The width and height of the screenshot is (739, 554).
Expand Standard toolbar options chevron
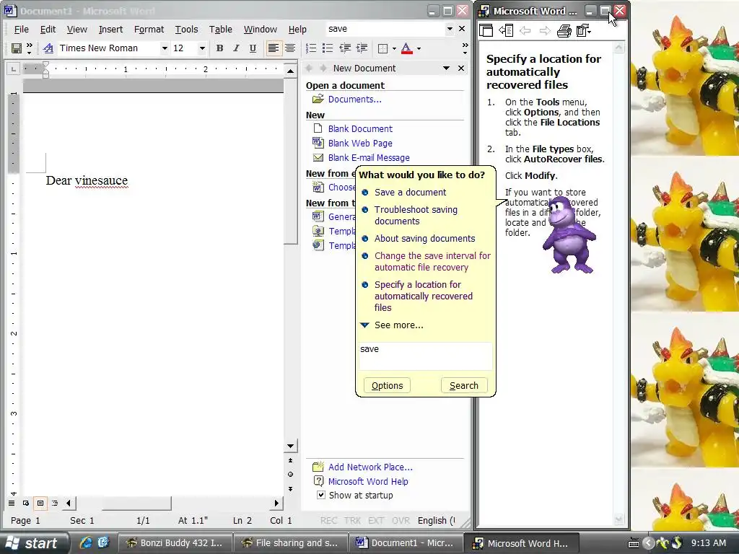coord(29,48)
